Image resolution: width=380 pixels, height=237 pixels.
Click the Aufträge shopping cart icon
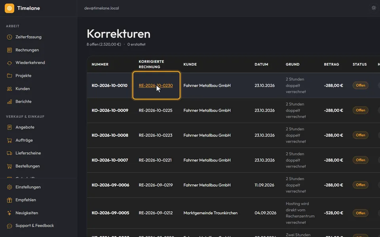(9, 140)
